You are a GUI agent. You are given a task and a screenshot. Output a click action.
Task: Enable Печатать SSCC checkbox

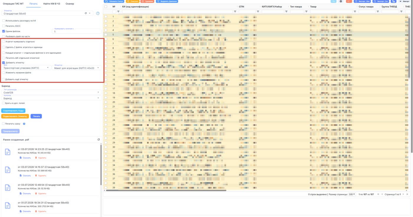click(x=4, y=26)
